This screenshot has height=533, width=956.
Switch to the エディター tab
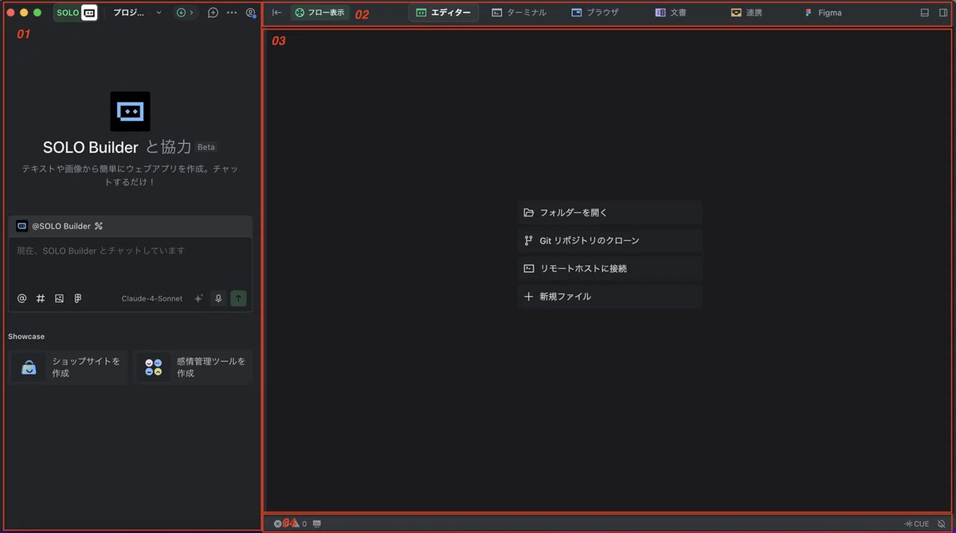[444, 13]
